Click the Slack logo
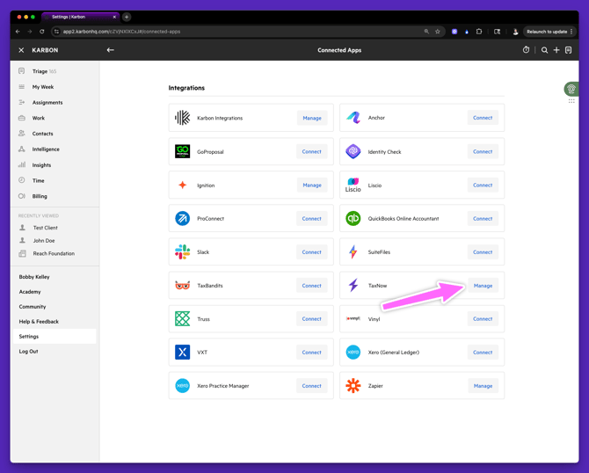 click(x=183, y=251)
